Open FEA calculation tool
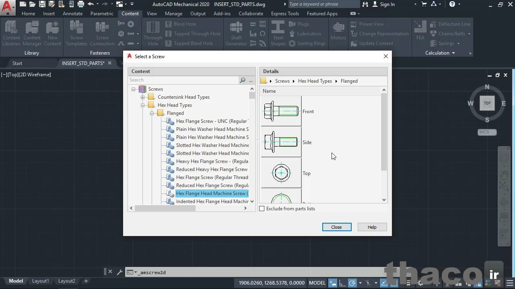 click(x=420, y=30)
